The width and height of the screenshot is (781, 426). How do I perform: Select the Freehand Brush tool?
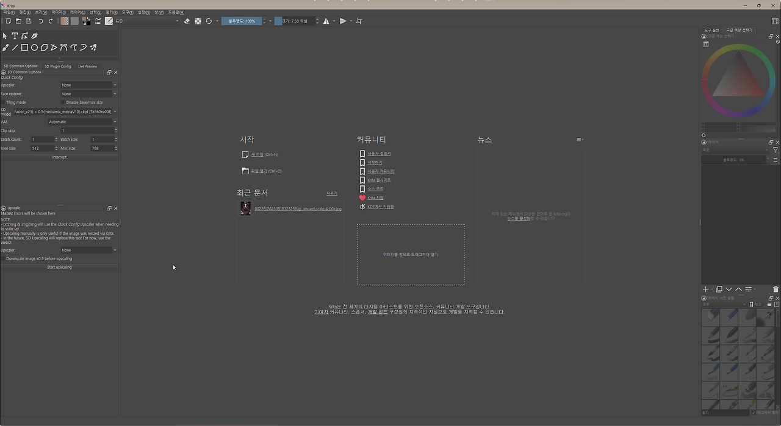pos(5,47)
